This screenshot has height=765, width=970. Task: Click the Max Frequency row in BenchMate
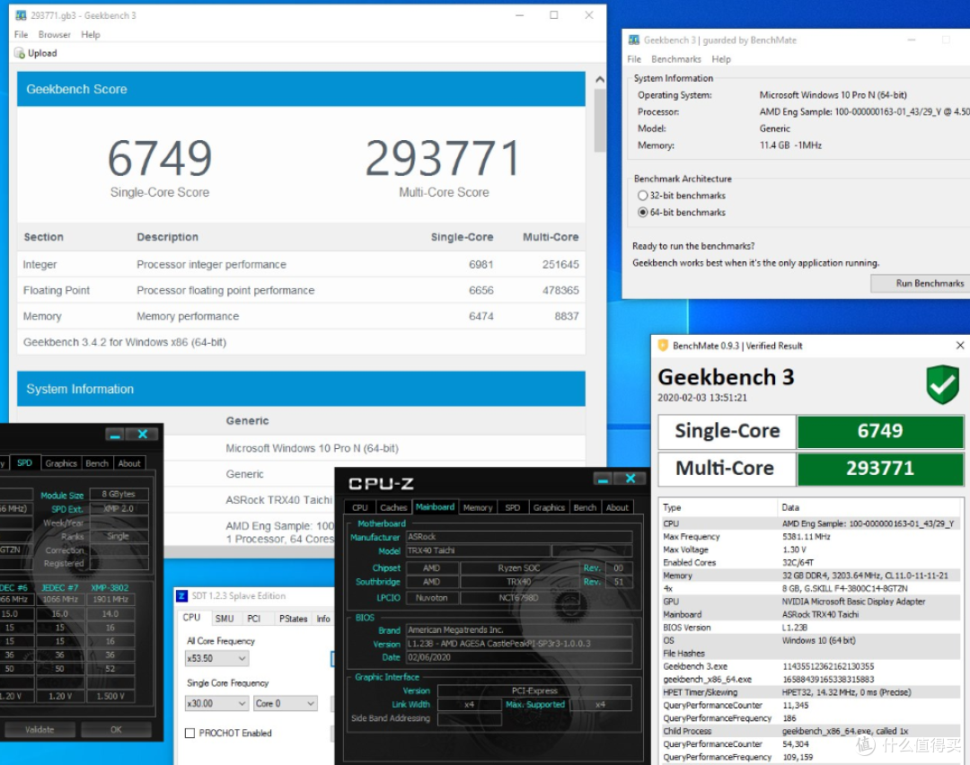(x=811, y=537)
